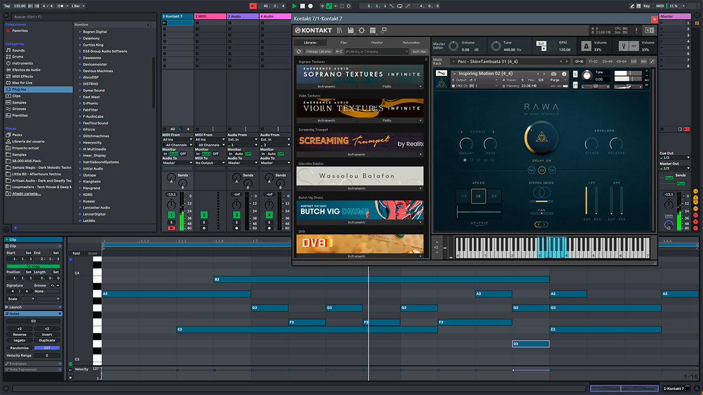Viewport: 703px width, 395px height.
Task: Refresh the Kontakt libraries list
Action: tap(299, 51)
